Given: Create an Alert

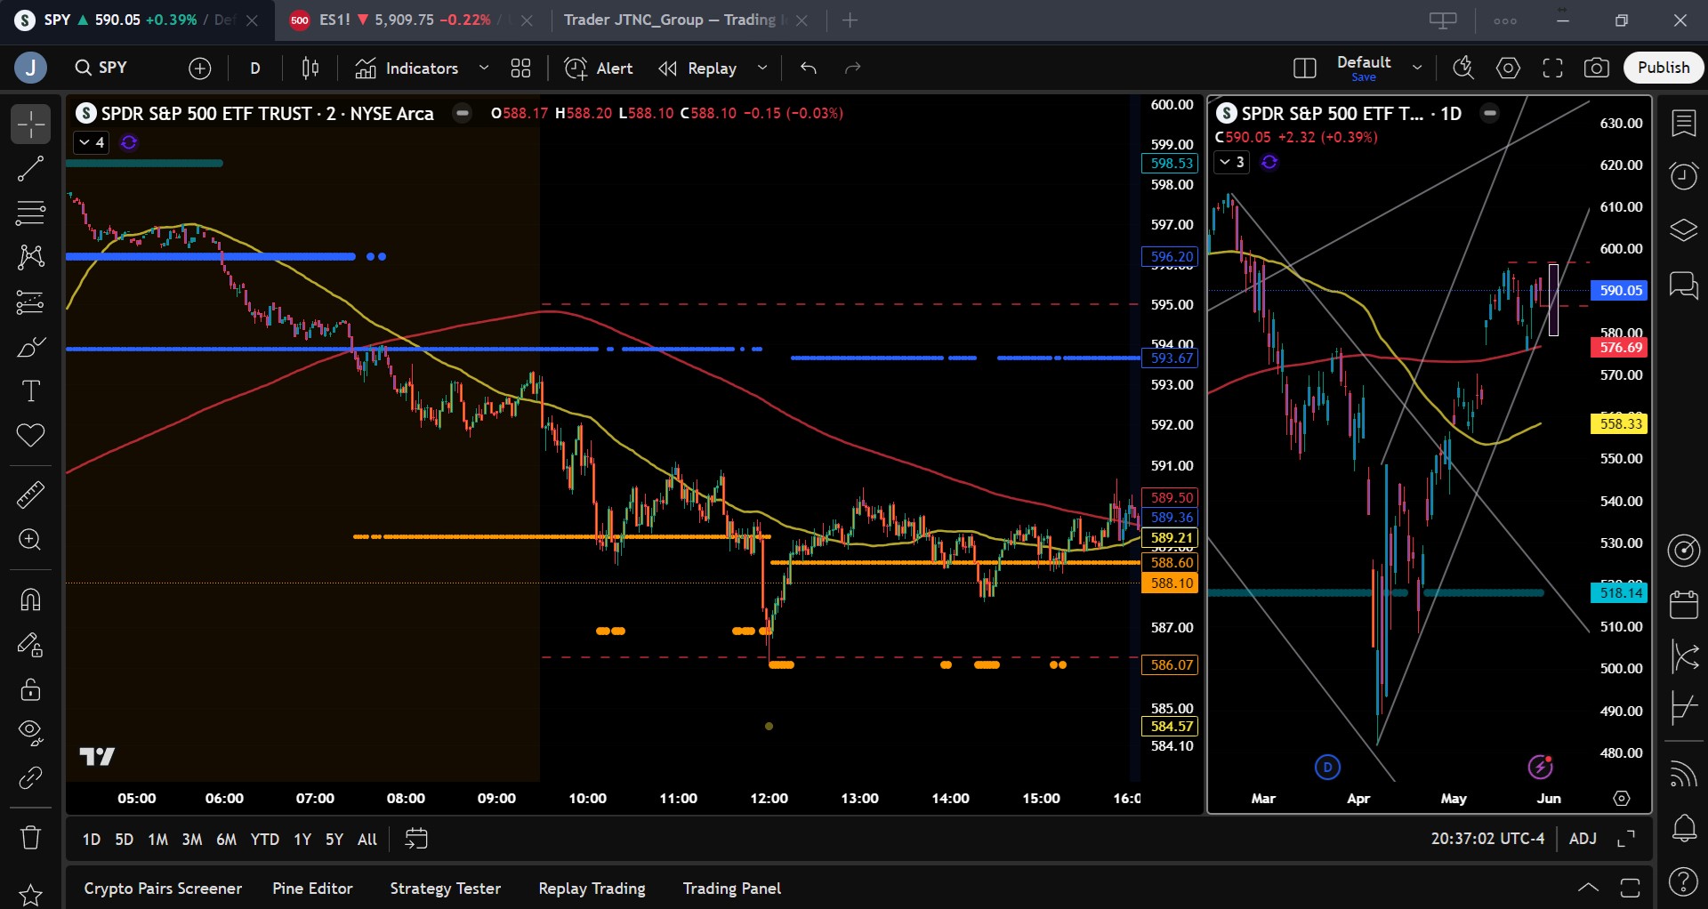Looking at the screenshot, I should point(599,68).
